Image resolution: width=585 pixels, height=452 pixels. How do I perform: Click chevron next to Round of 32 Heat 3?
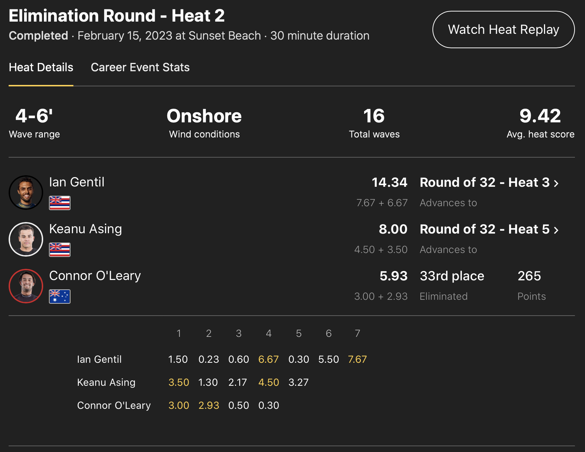(x=556, y=183)
